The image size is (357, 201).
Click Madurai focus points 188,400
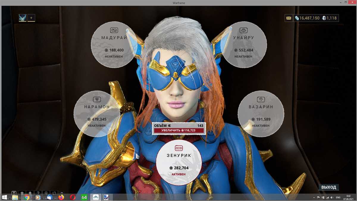[x=114, y=50]
